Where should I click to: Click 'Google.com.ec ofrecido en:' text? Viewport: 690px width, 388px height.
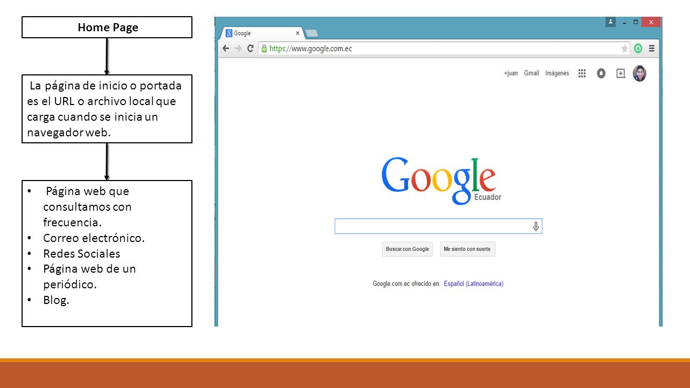(406, 283)
